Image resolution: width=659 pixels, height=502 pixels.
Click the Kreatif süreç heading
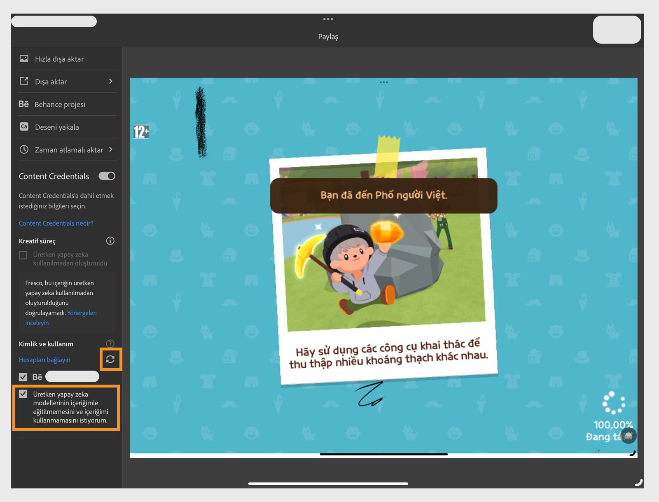click(37, 241)
